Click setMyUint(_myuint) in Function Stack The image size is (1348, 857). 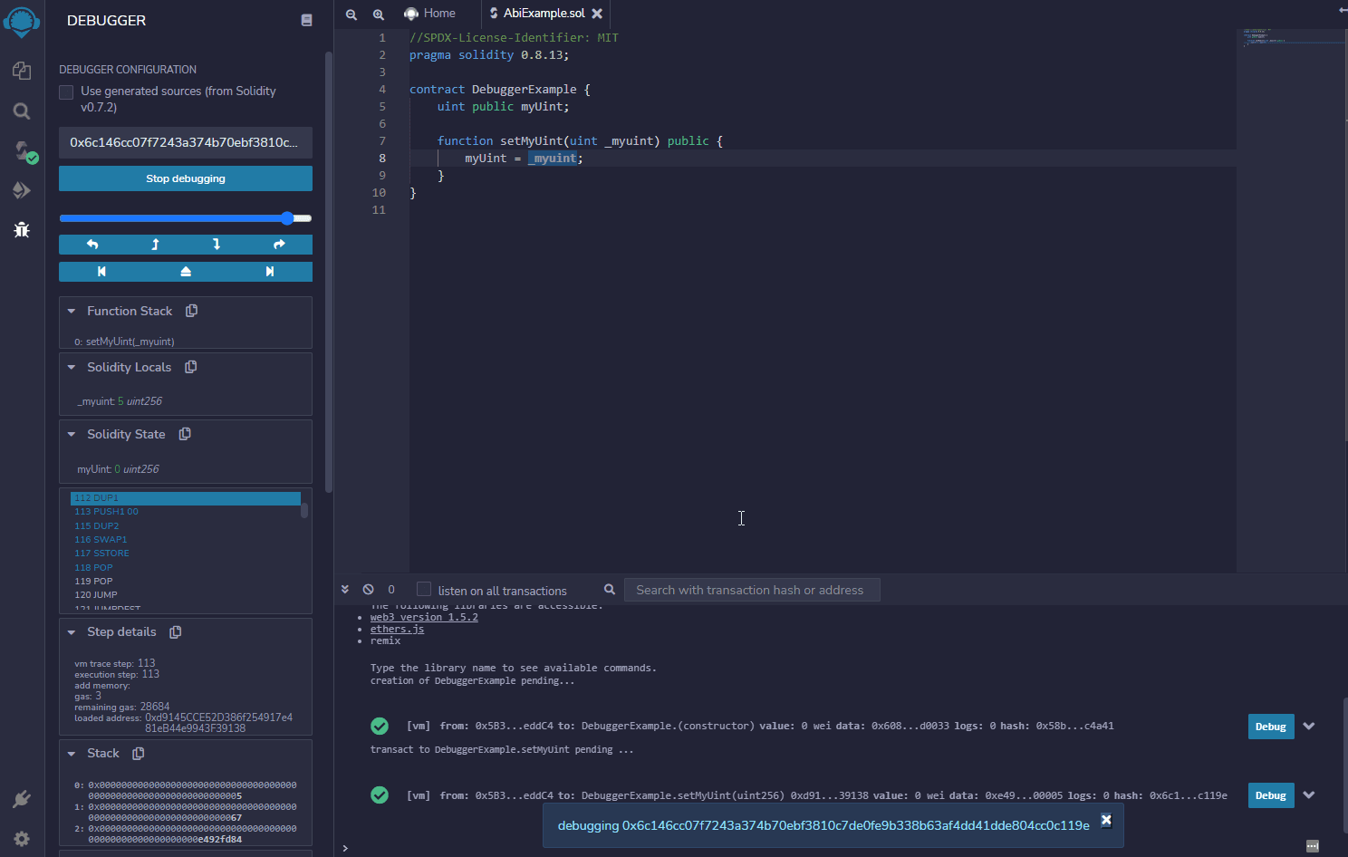(x=130, y=342)
